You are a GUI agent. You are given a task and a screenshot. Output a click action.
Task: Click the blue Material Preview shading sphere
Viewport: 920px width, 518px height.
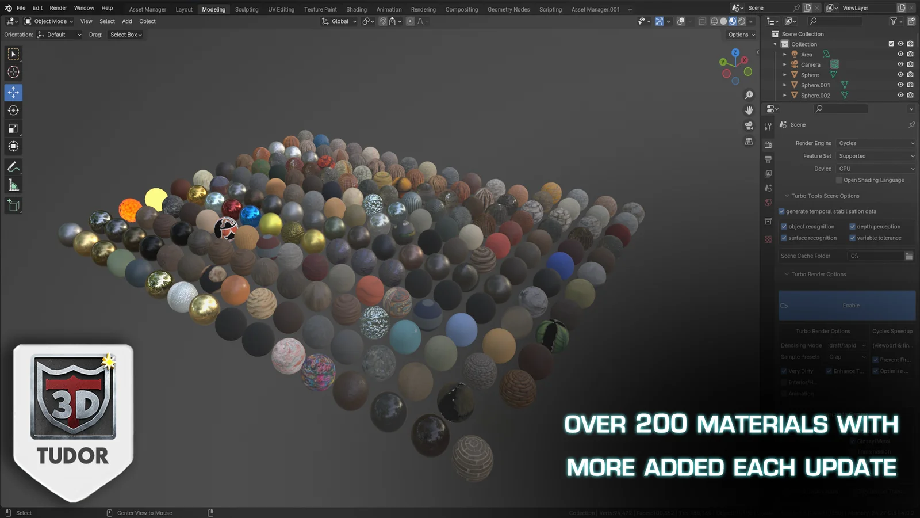731,21
